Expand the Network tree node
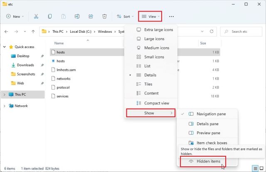This screenshot has height=172, width=266. point(5,106)
